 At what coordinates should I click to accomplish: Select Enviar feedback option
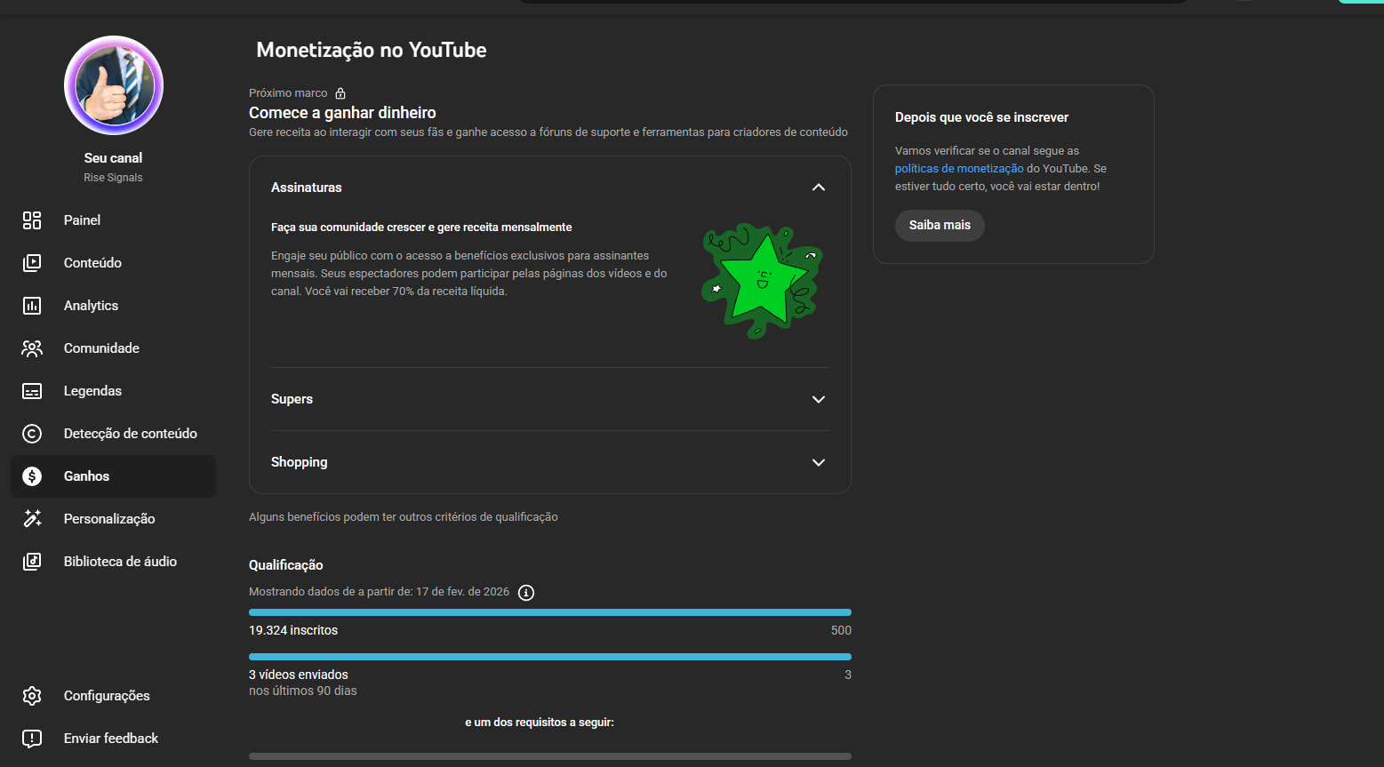pyautogui.click(x=114, y=739)
